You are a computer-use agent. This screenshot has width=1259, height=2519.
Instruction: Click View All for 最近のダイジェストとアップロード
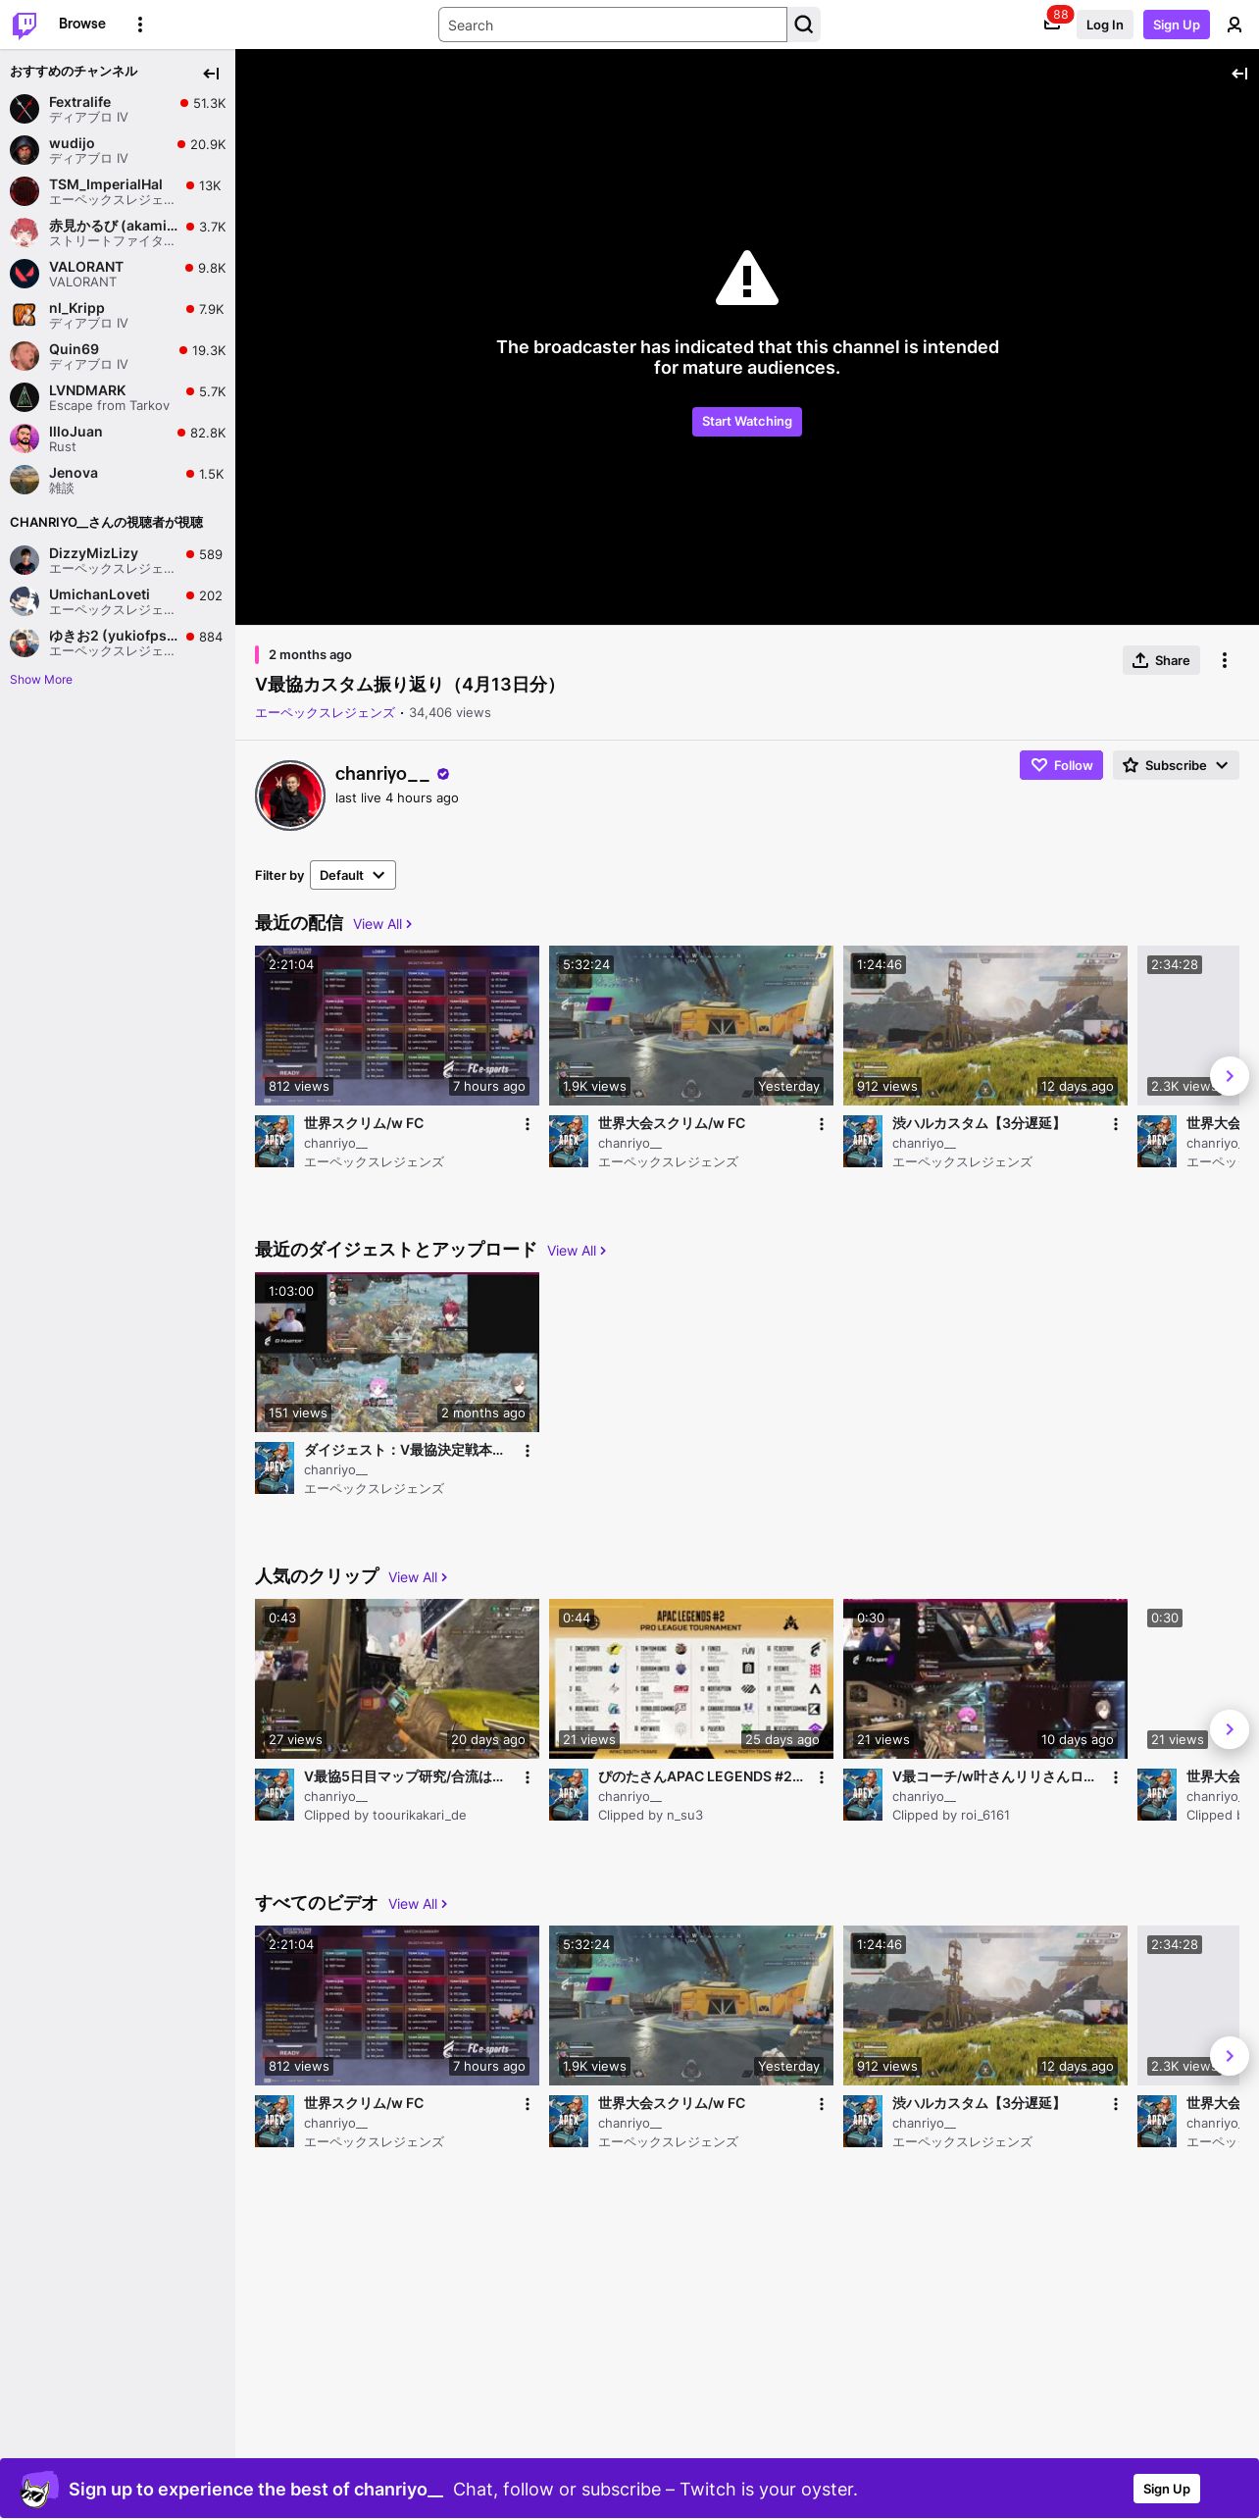pyautogui.click(x=577, y=1251)
